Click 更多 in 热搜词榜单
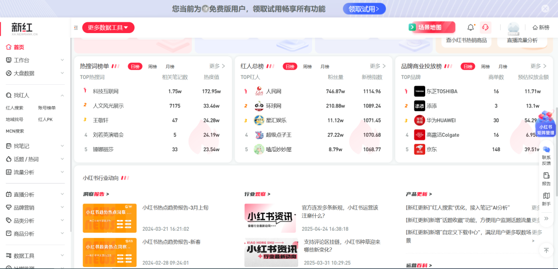Image resolution: width=558 pixels, height=269 pixels. (217, 66)
